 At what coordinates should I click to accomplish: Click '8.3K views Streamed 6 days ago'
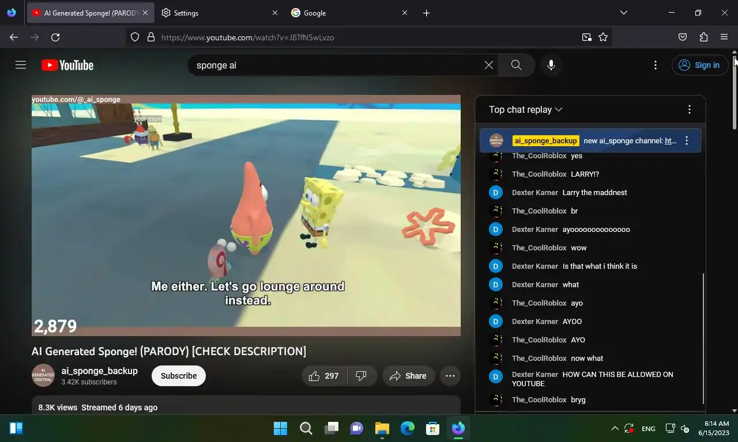click(98, 407)
